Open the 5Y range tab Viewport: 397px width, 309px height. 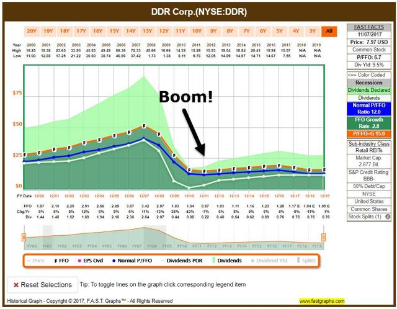click(279, 31)
